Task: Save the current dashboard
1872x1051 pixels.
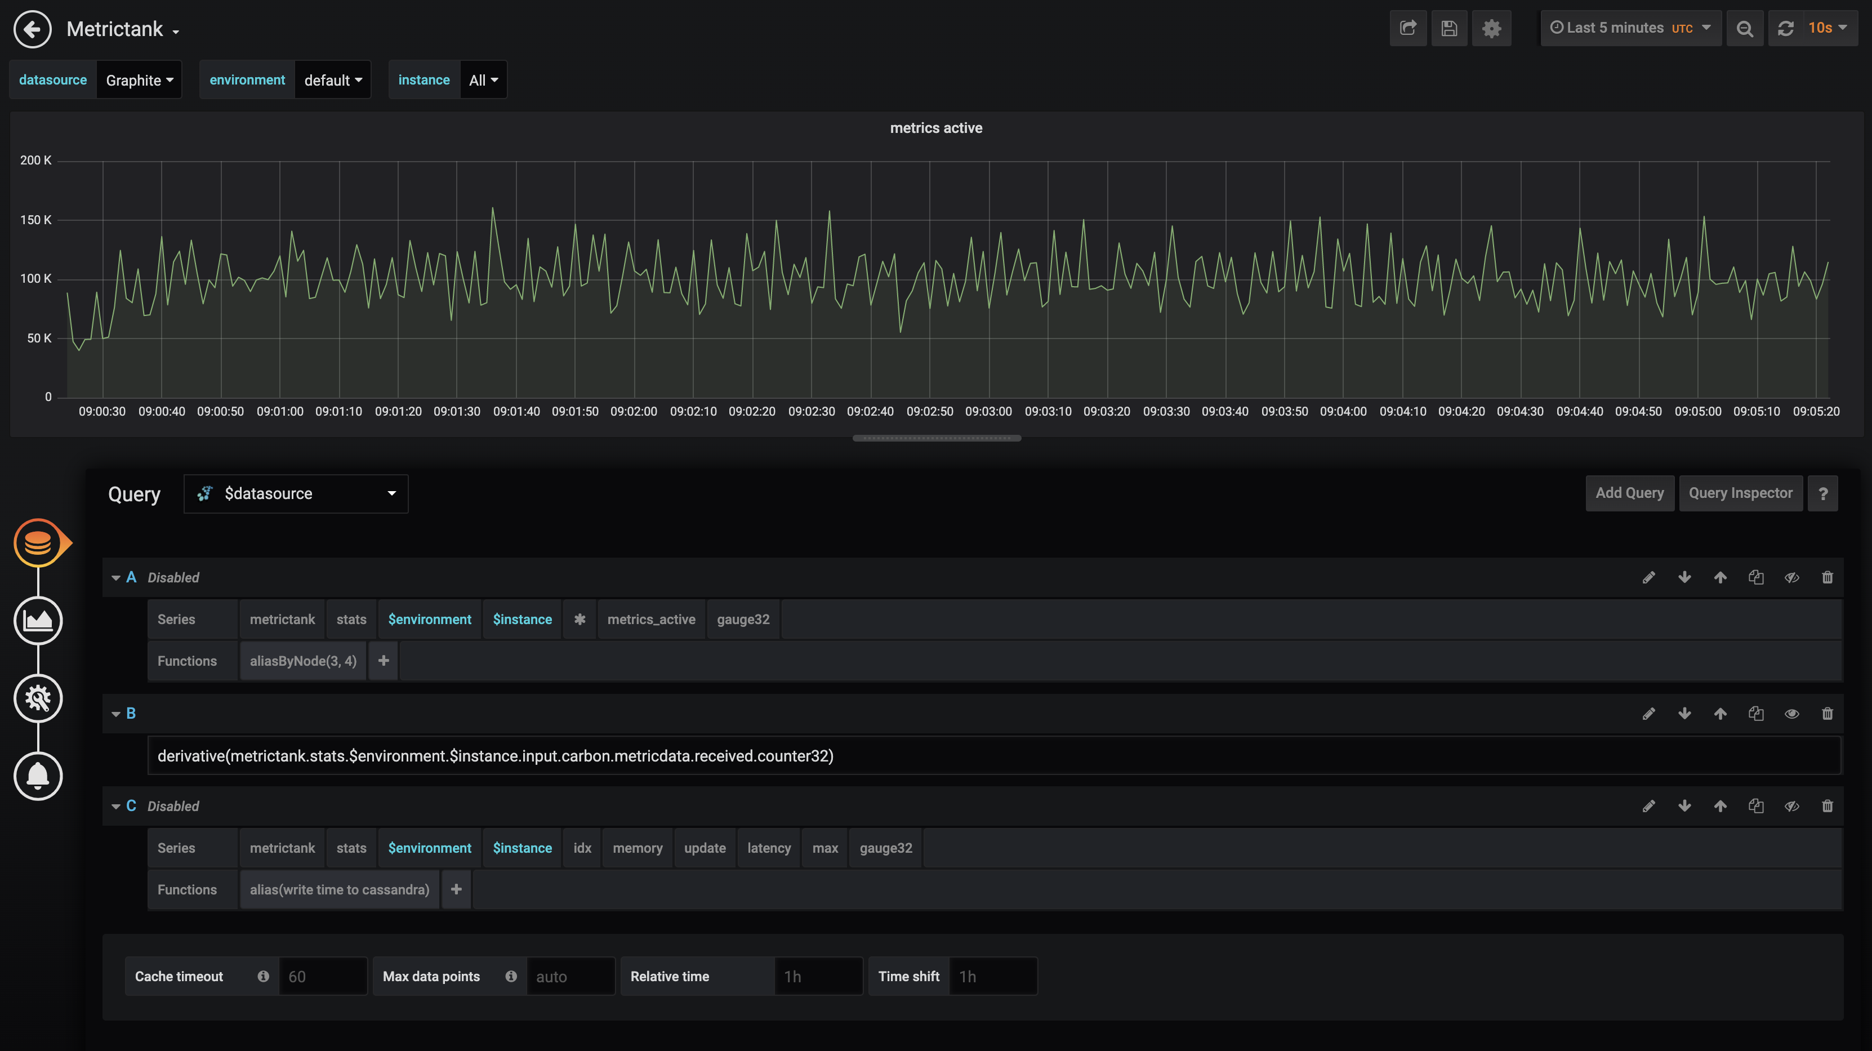Action: click(1449, 28)
